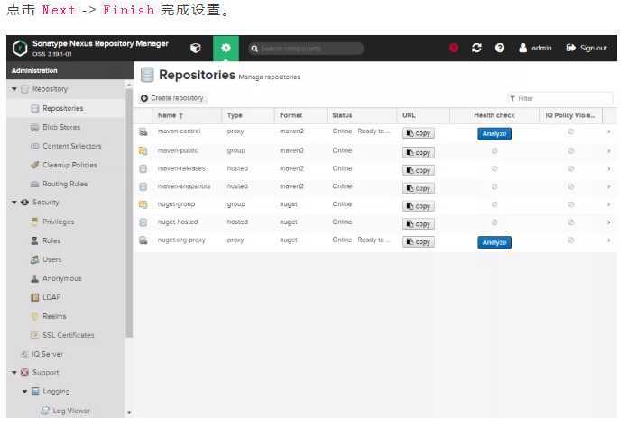Image resolution: width=637 pixels, height=425 pixels.
Task: Open Log Viewer in the sidebar
Action: (71, 411)
